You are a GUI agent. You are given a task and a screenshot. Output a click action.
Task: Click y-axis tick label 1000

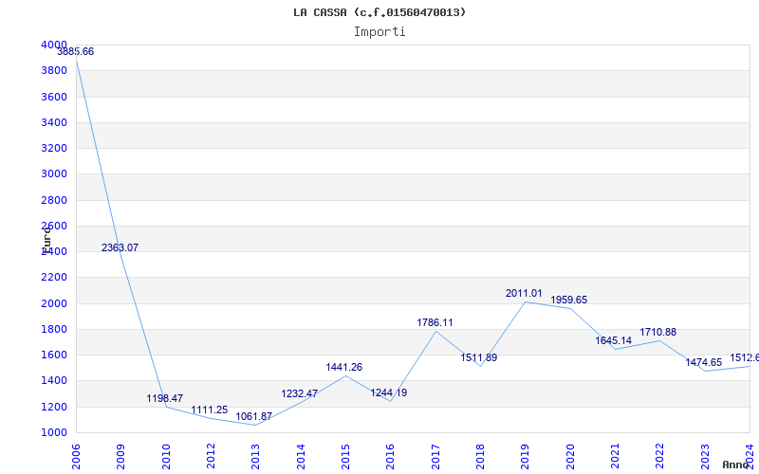coord(54,432)
